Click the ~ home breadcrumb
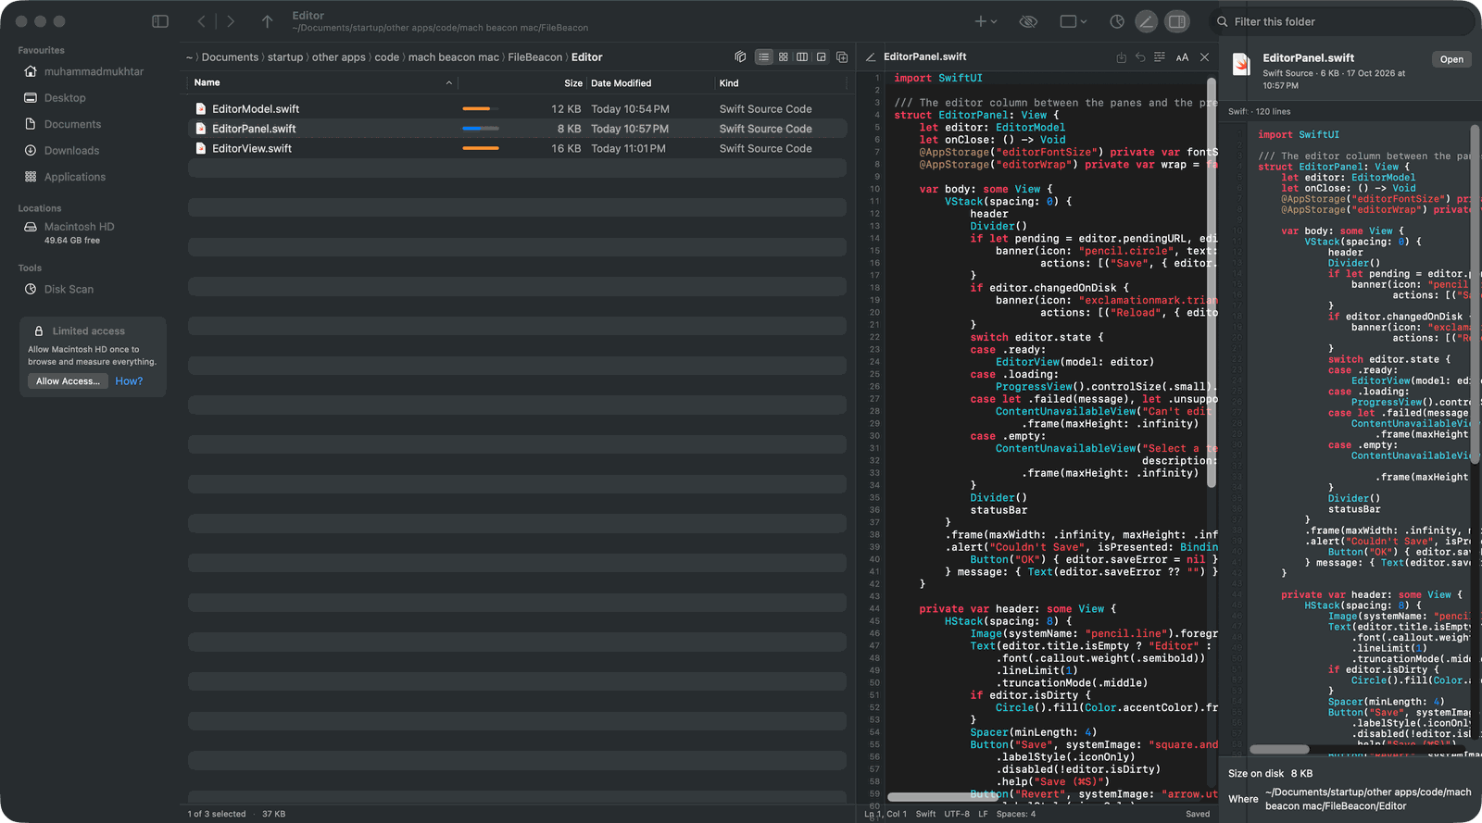 coord(189,57)
